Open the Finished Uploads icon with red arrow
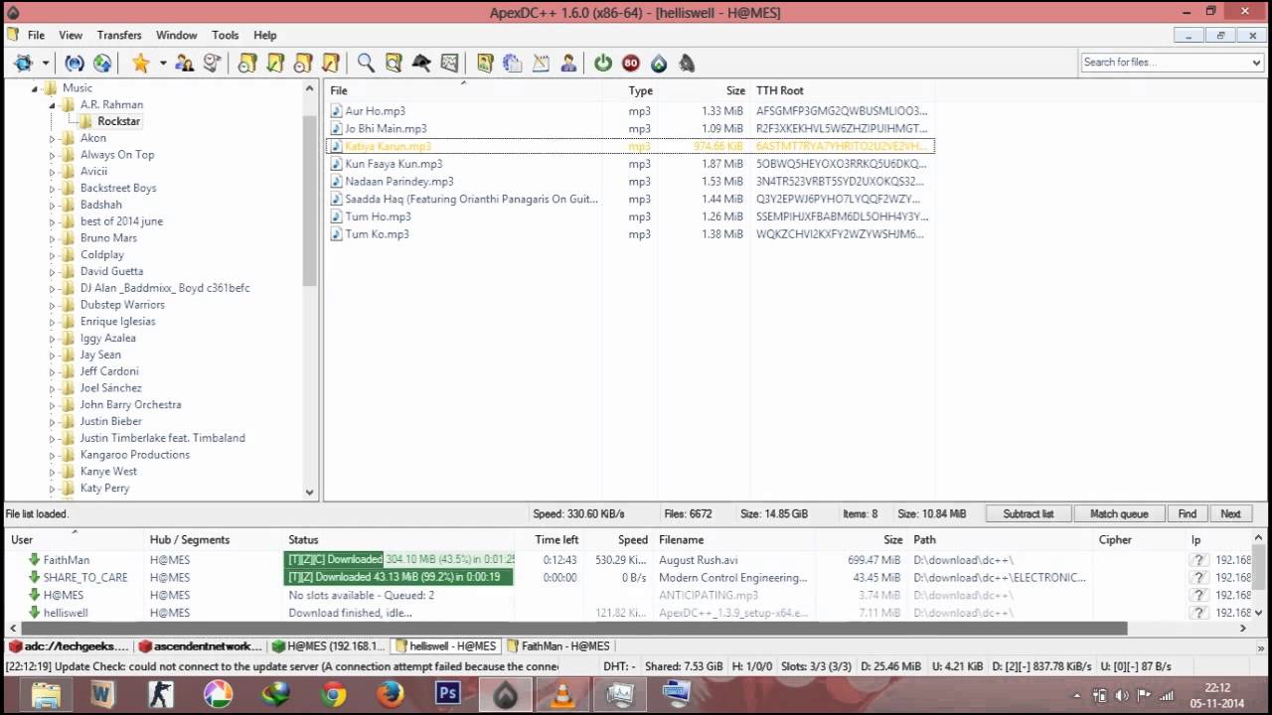 pos(331,63)
